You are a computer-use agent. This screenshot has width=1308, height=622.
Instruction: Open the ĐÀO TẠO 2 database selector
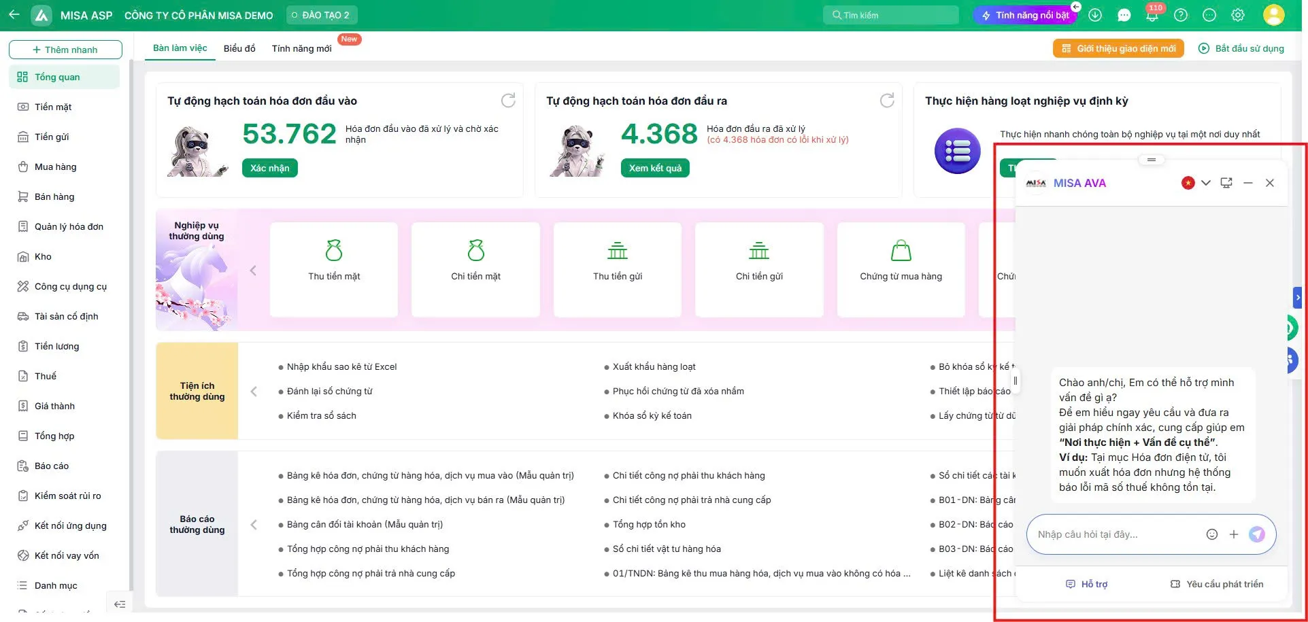pyautogui.click(x=322, y=15)
